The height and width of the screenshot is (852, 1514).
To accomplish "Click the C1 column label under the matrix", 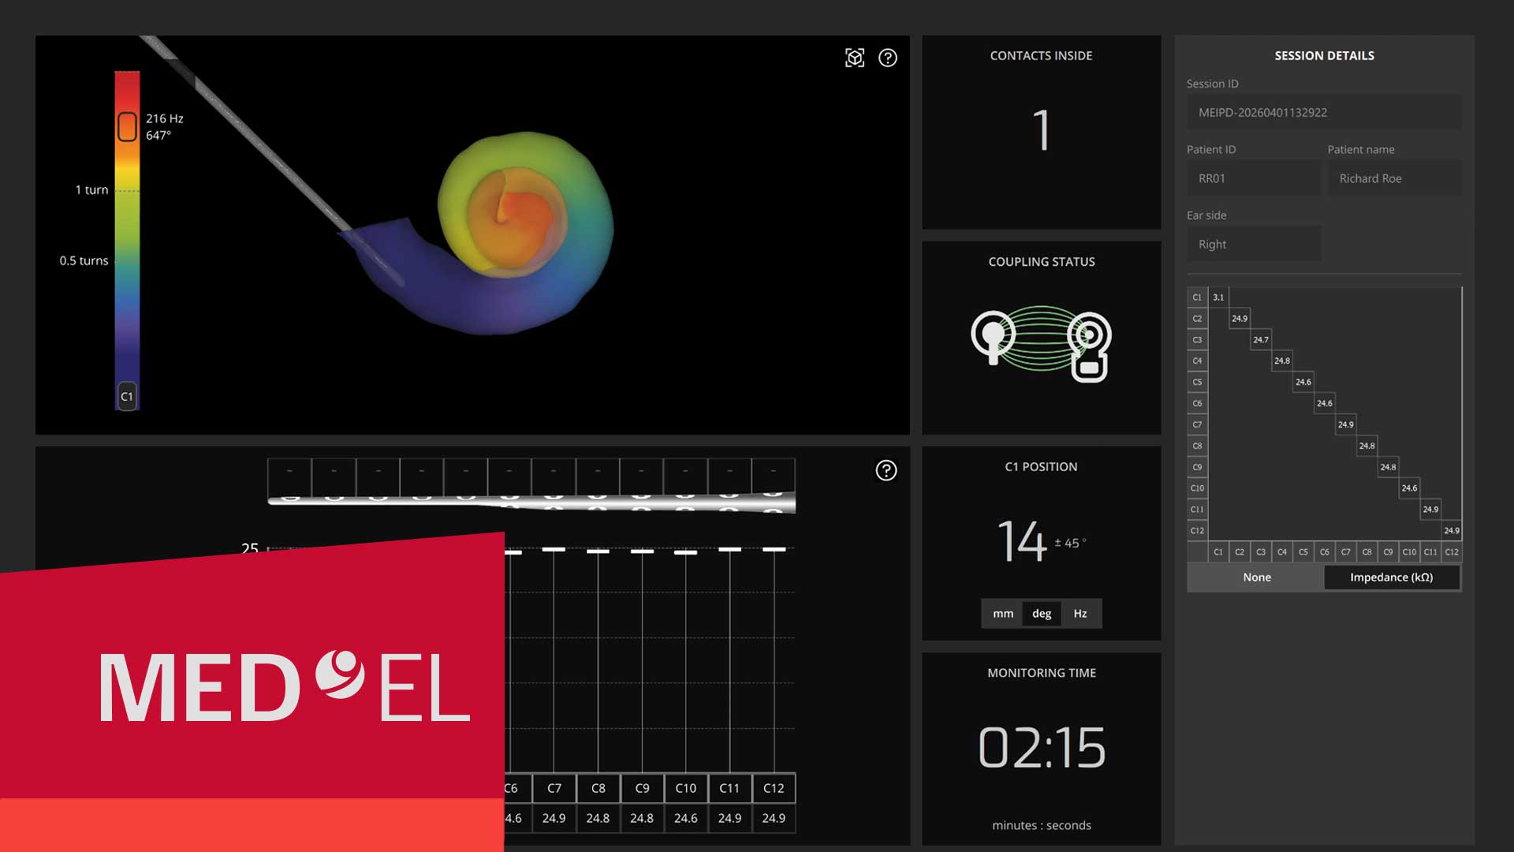I will coord(1218,552).
